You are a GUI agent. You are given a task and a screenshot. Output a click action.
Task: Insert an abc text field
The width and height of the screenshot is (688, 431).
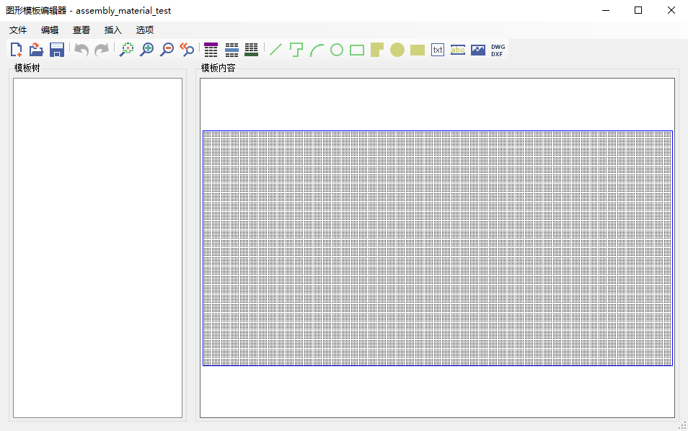(x=458, y=50)
